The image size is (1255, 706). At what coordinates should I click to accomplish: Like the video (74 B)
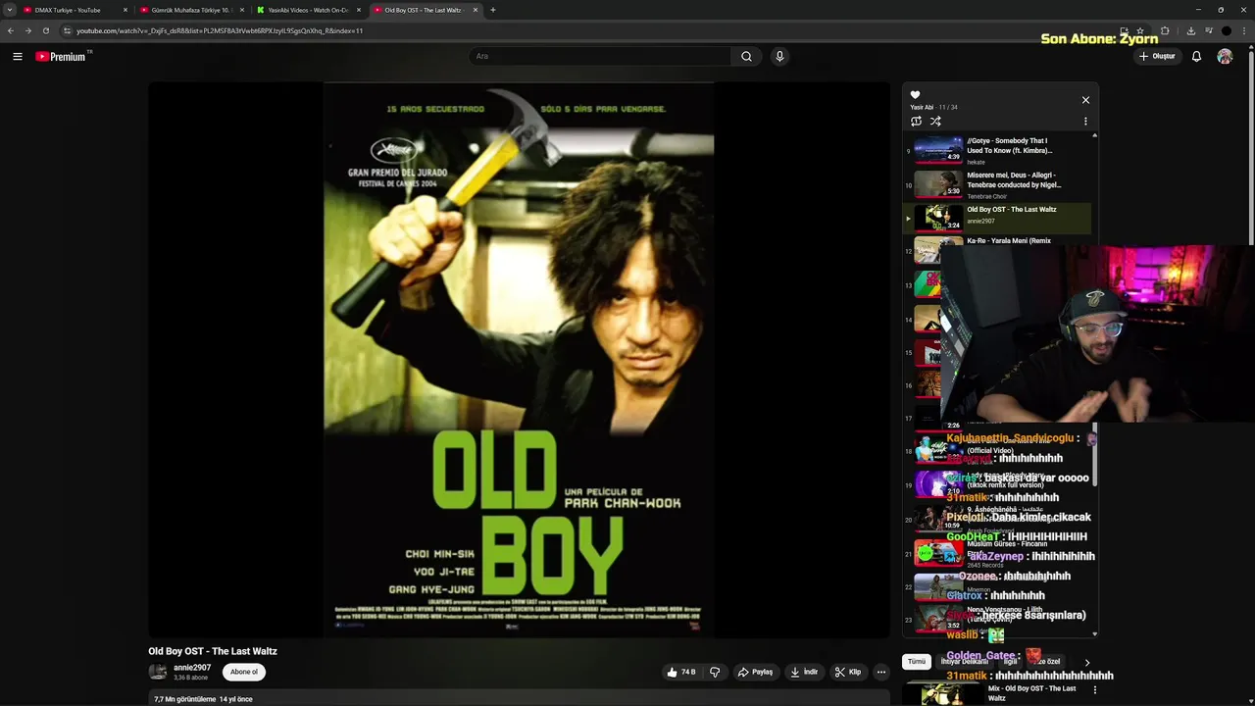(x=680, y=672)
